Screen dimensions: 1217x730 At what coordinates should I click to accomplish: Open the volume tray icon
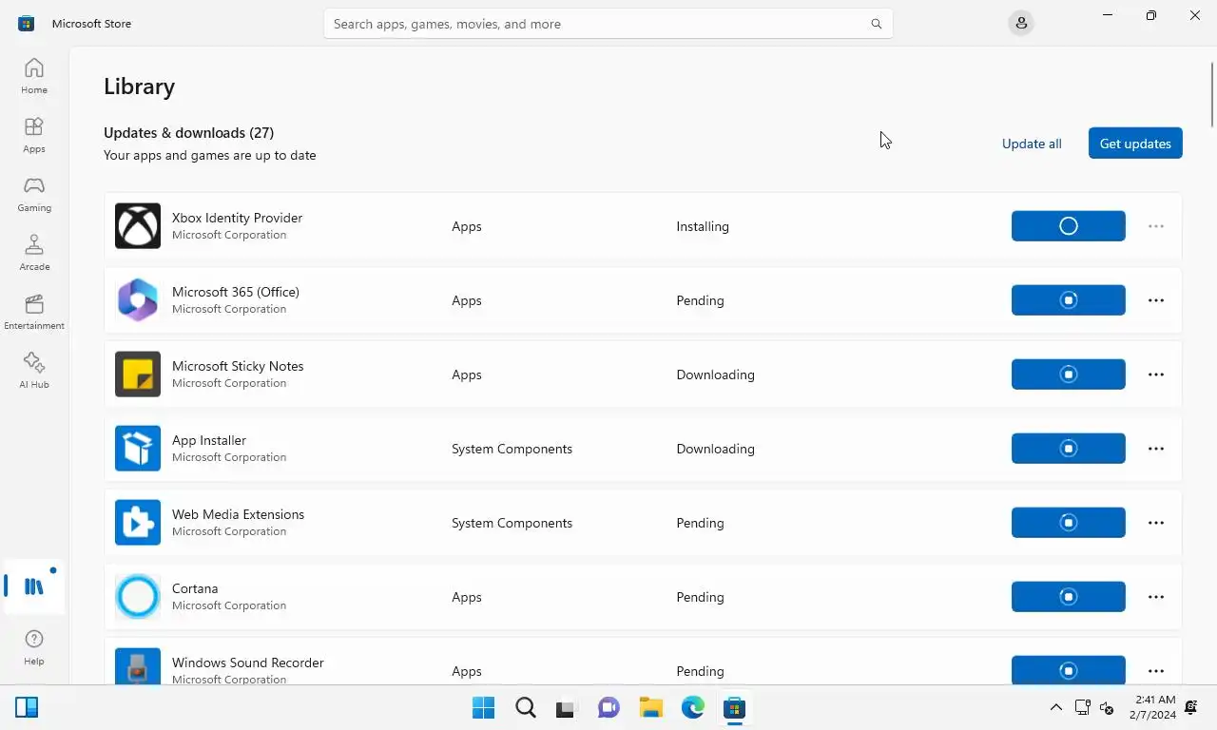[1107, 707]
